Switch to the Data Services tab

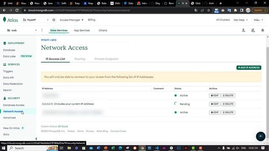click(x=59, y=30)
